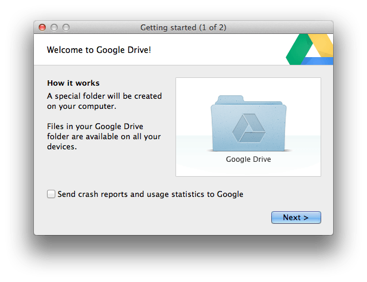Screen dimensions: 367x282
Task: Click the grayed minimize window button
Action: [x=54, y=27]
